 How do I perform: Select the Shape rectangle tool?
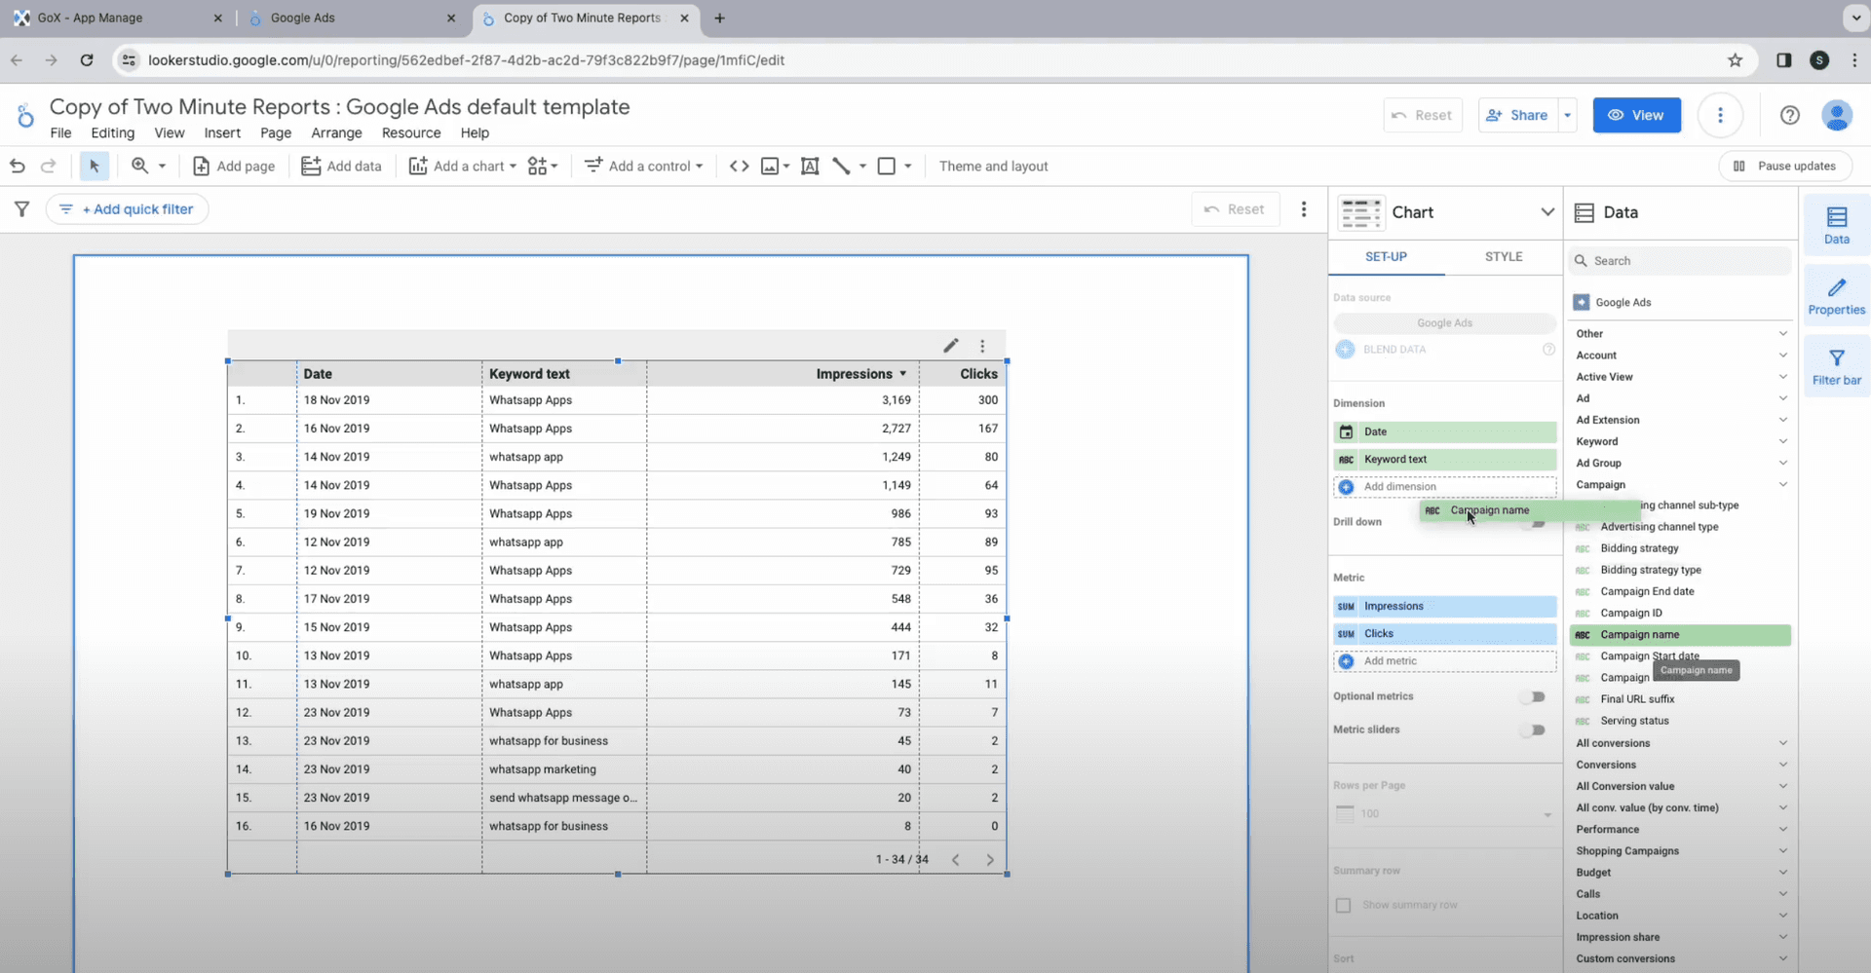886,167
